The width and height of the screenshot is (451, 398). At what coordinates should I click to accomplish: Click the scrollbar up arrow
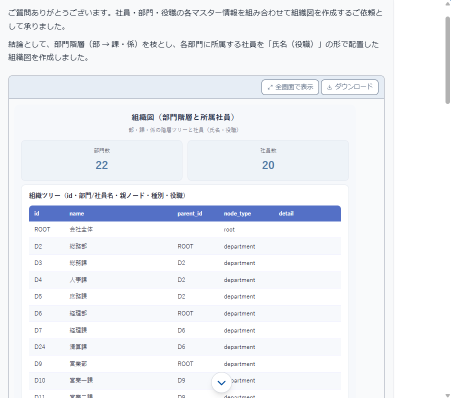click(x=447, y=3)
